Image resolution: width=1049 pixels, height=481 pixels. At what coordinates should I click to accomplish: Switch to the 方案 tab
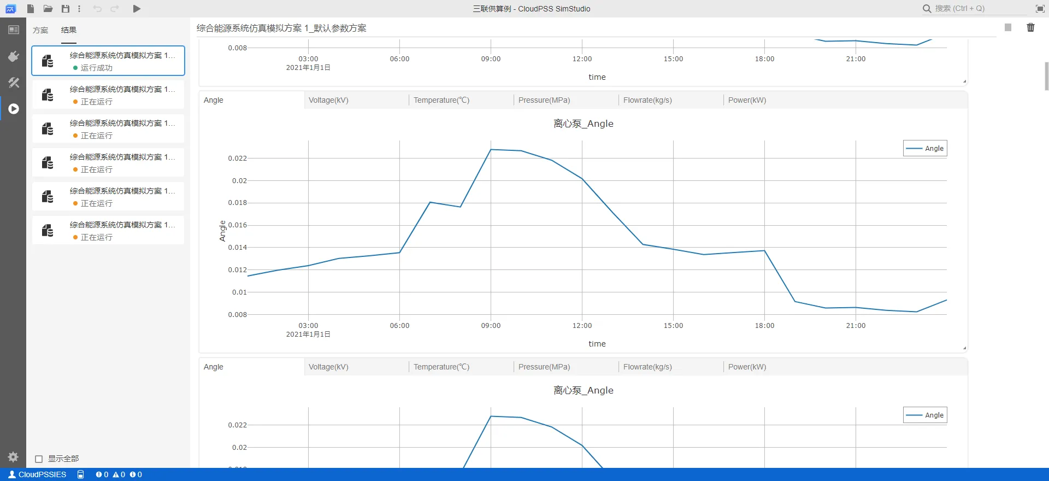pos(40,31)
